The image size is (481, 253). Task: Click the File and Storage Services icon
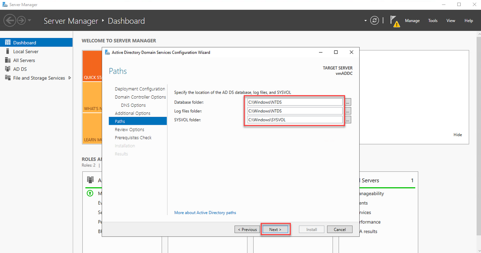pos(8,78)
